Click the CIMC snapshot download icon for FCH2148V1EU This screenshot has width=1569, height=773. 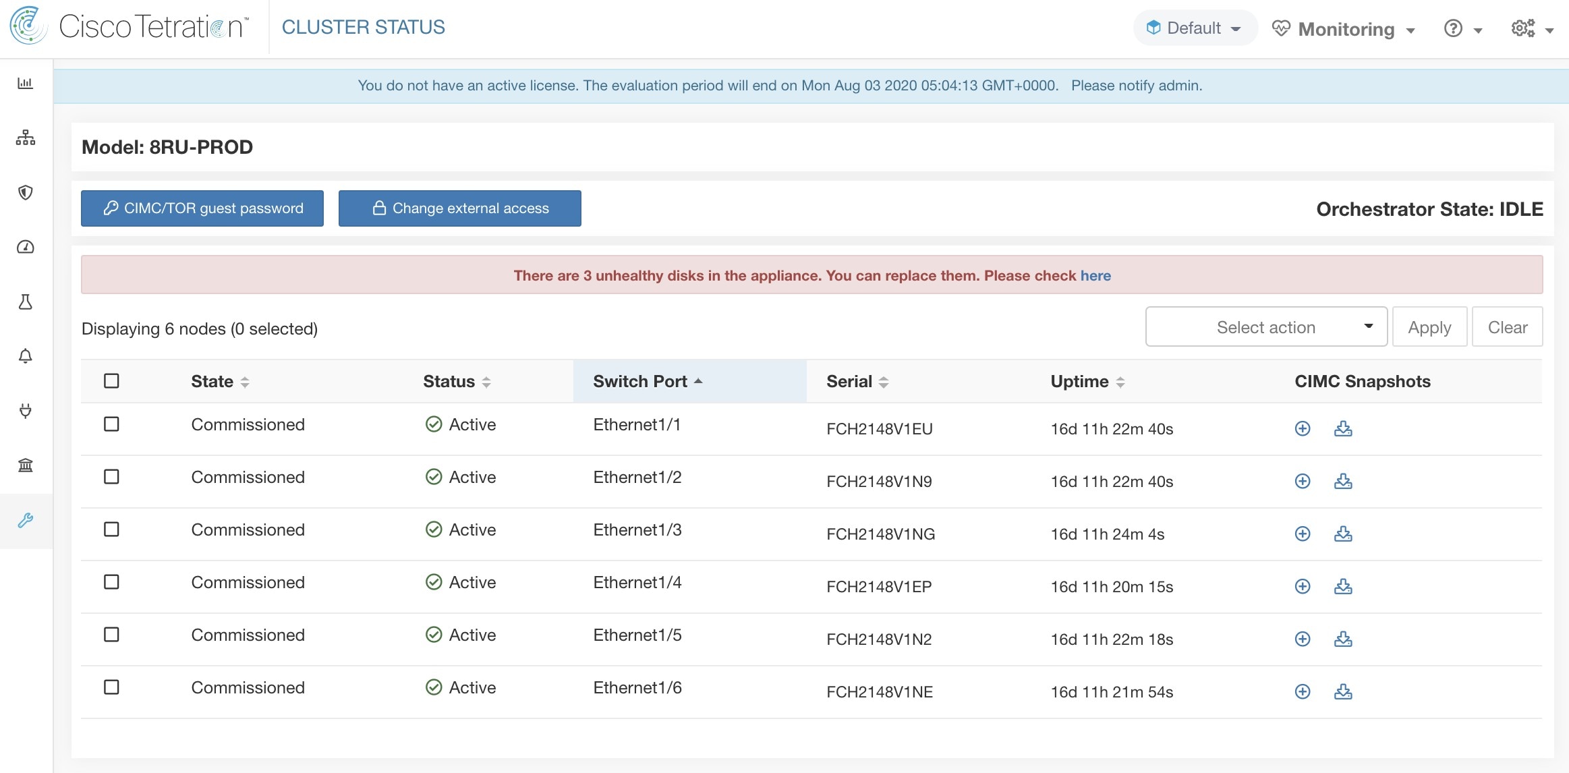pos(1344,428)
